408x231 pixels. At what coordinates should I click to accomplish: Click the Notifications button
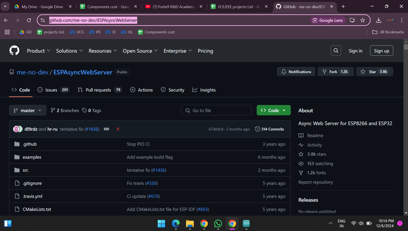(x=296, y=72)
